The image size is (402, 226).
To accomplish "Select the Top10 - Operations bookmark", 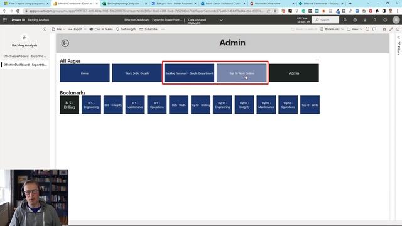I will coord(288,105).
